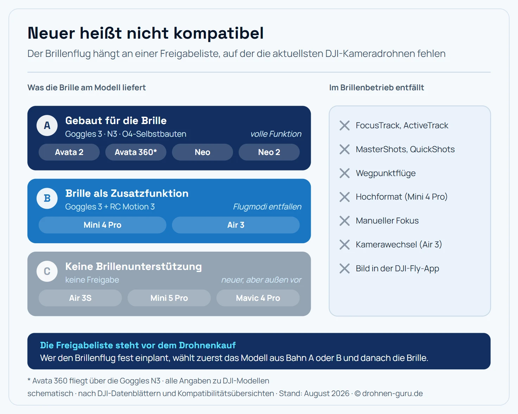Click the X icon beside FocusTrack, ActiveTrack
518x414 pixels.
pos(345,125)
